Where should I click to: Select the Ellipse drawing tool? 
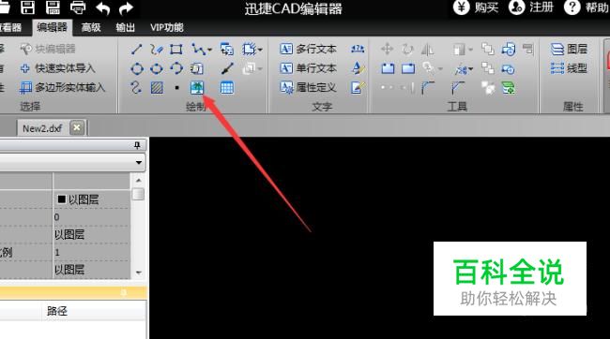157,68
